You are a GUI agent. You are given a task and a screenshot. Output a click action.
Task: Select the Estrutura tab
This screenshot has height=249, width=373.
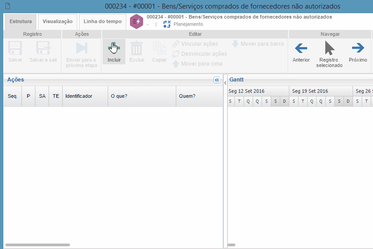(20, 21)
